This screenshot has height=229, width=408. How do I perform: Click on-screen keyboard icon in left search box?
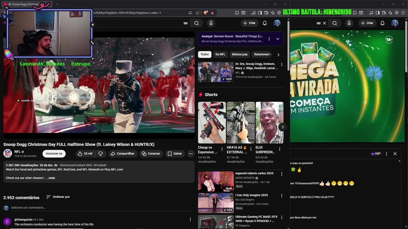click(x=186, y=23)
